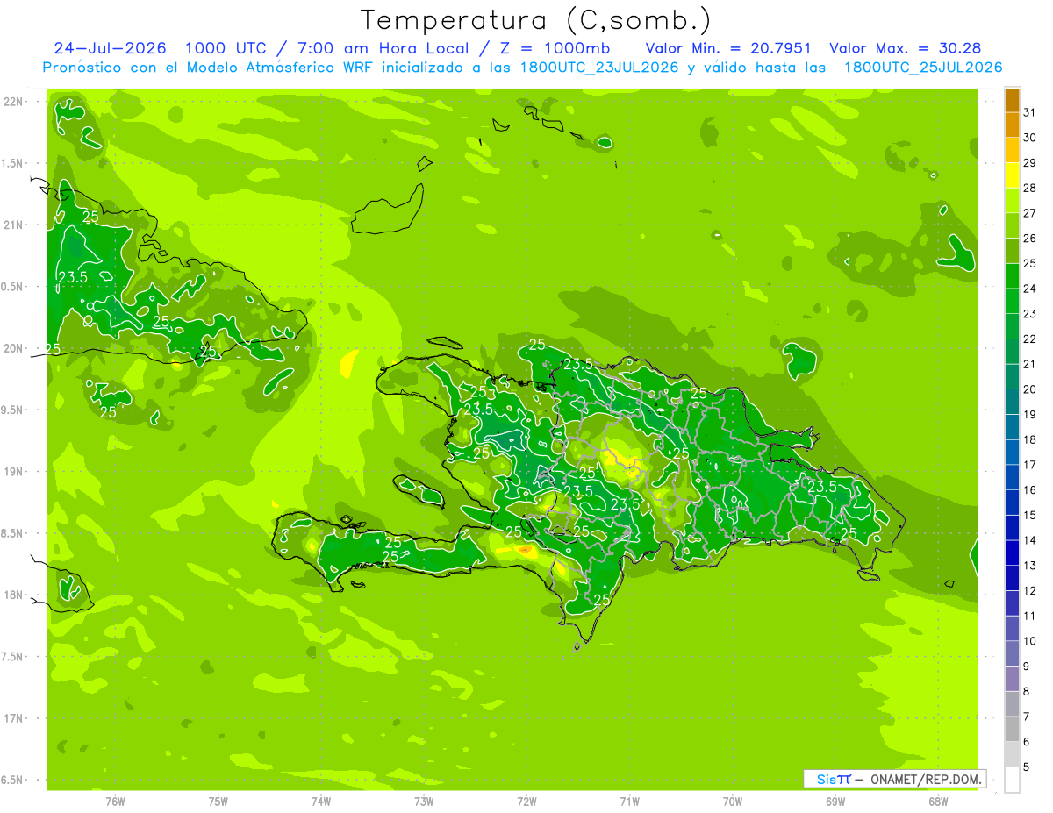Click the "20N" latitude axis label

pos(13,348)
